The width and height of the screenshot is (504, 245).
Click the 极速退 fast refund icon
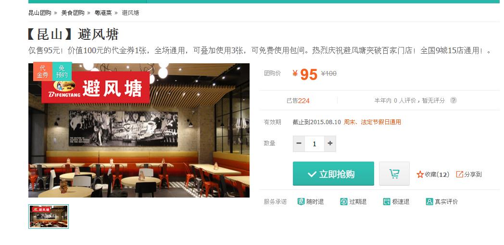387,201
